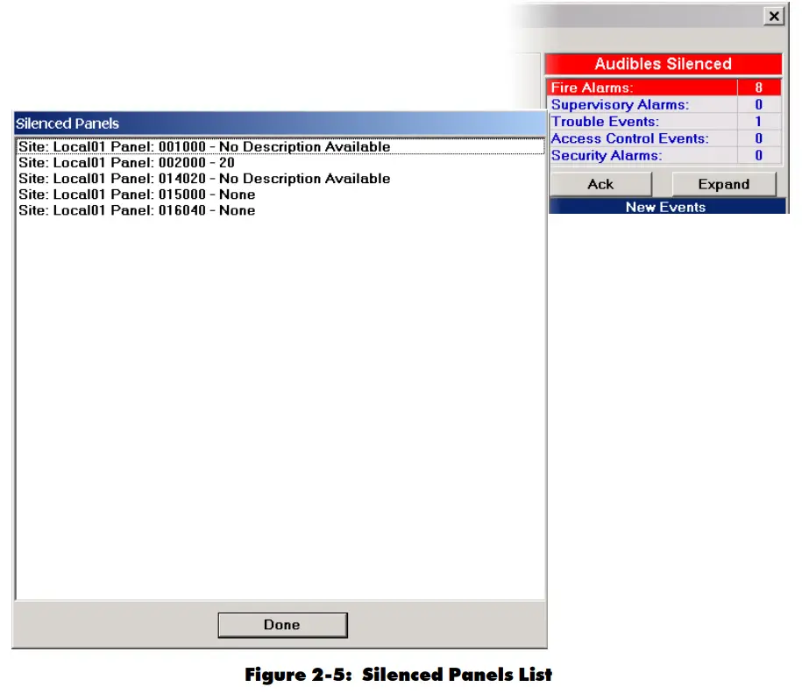Select the Fire Alarms row
This screenshot has width=802, height=694.
[x=614, y=88]
